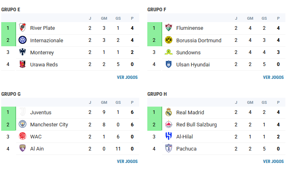The height and width of the screenshot is (169, 291).
Task: Click the WAC red club emblem
Action: 23,136
